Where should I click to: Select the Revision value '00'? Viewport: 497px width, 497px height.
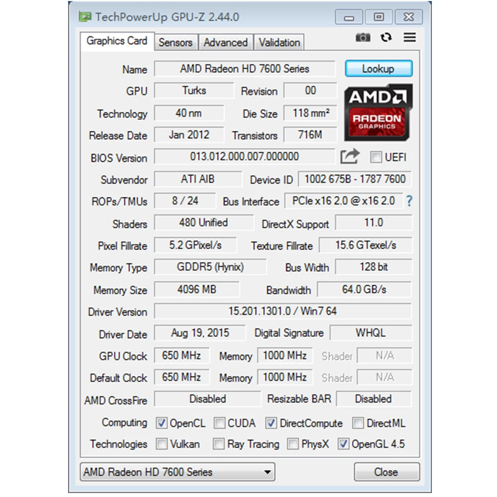coord(310,90)
